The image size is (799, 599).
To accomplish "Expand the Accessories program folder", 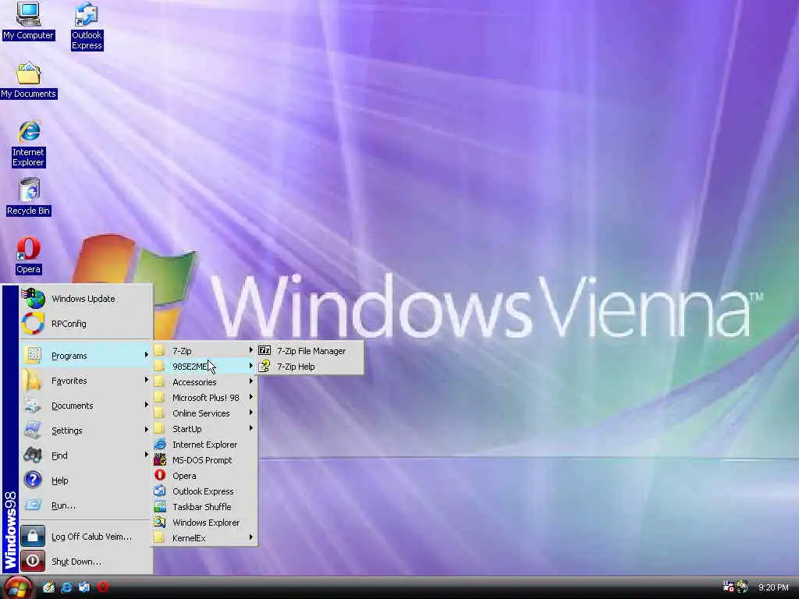I will click(204, 382).
